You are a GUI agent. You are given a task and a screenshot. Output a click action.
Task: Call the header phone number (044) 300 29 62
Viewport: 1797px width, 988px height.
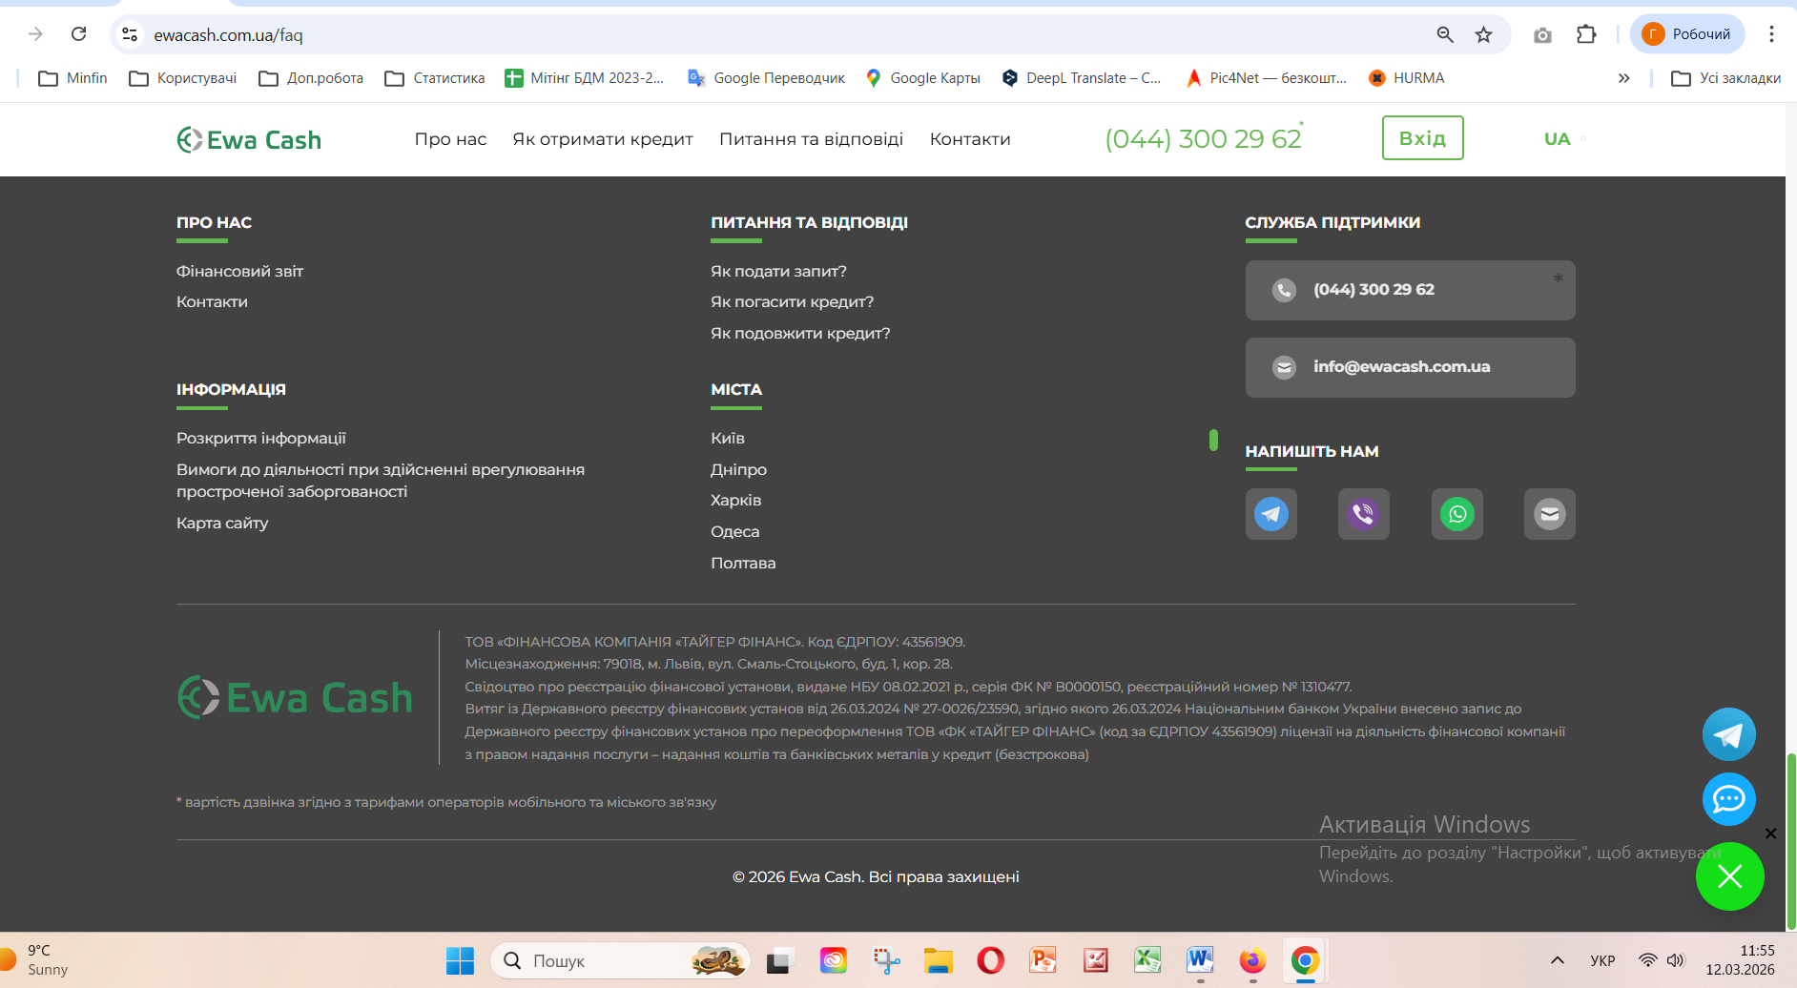(x=1203, y=139)
